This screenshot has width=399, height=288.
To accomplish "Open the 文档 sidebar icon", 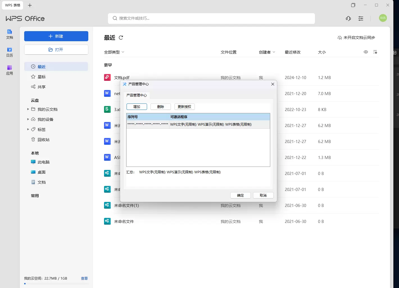I will point(10,34).
